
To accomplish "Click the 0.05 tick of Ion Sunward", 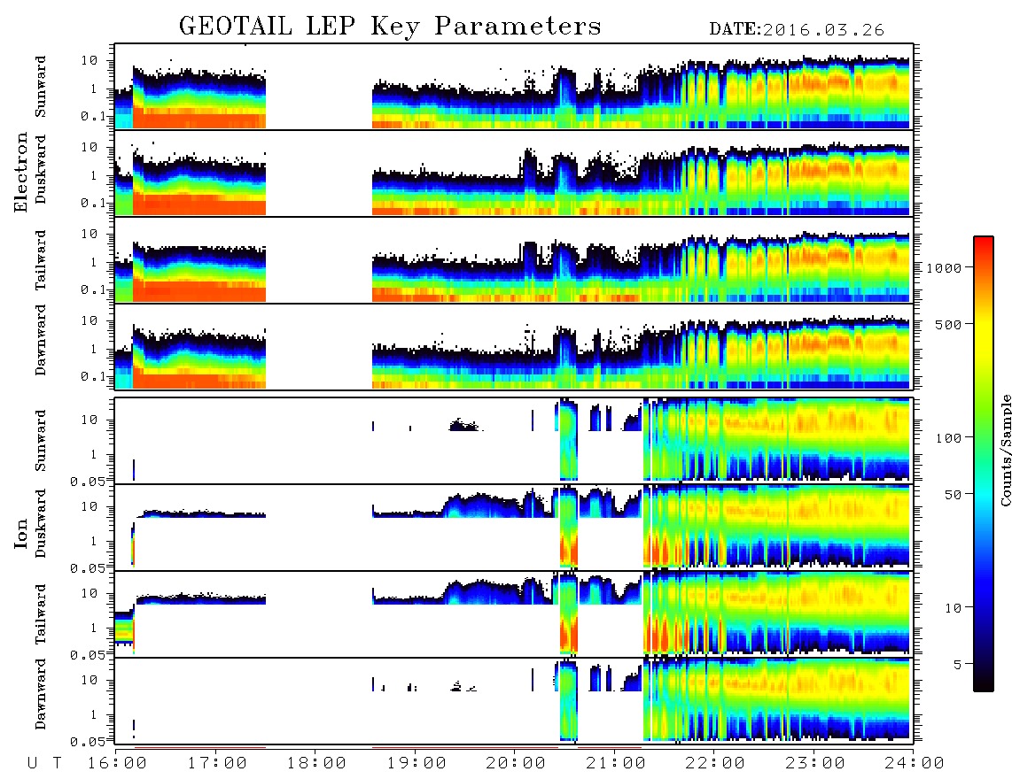I will (88, 482).
